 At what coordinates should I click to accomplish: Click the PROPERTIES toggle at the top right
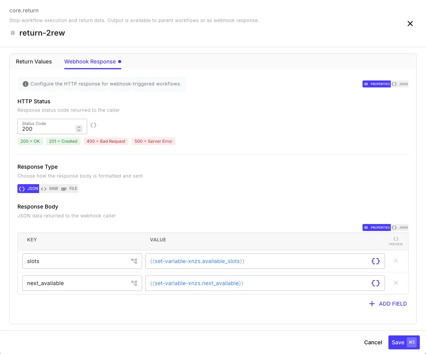pos(376,84)
